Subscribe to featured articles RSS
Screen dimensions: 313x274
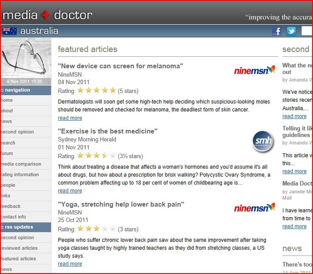tap(26, 259)
